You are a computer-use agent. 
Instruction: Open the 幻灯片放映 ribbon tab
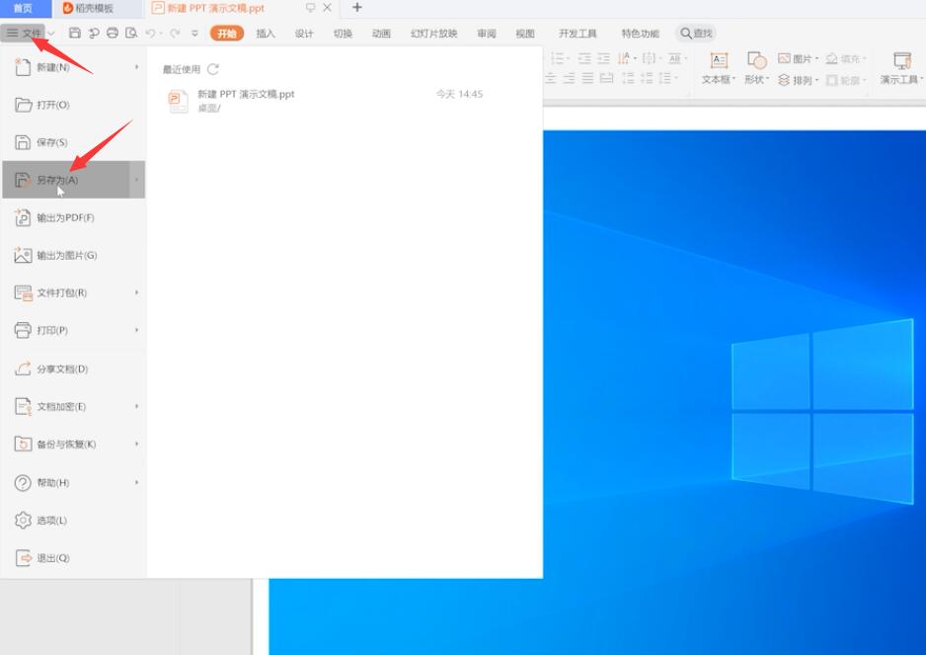pyautogui.click(x=434, y=34)
